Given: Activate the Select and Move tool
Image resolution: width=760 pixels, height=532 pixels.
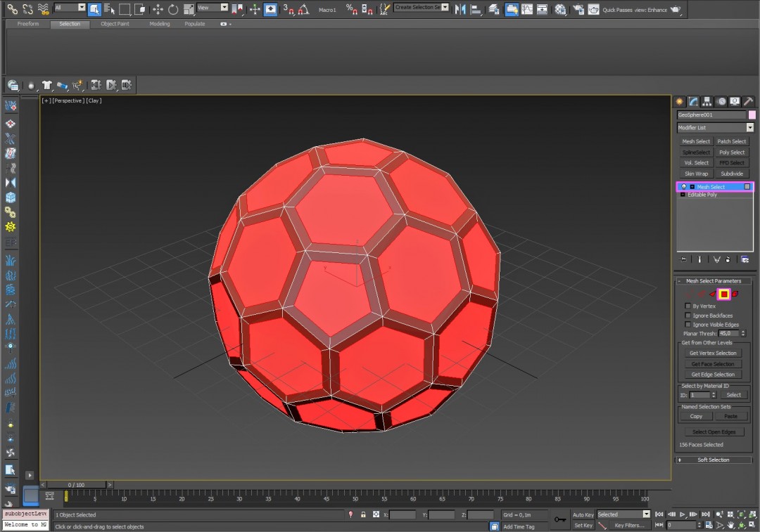Looking at the screenshot, I should point(158,9).
